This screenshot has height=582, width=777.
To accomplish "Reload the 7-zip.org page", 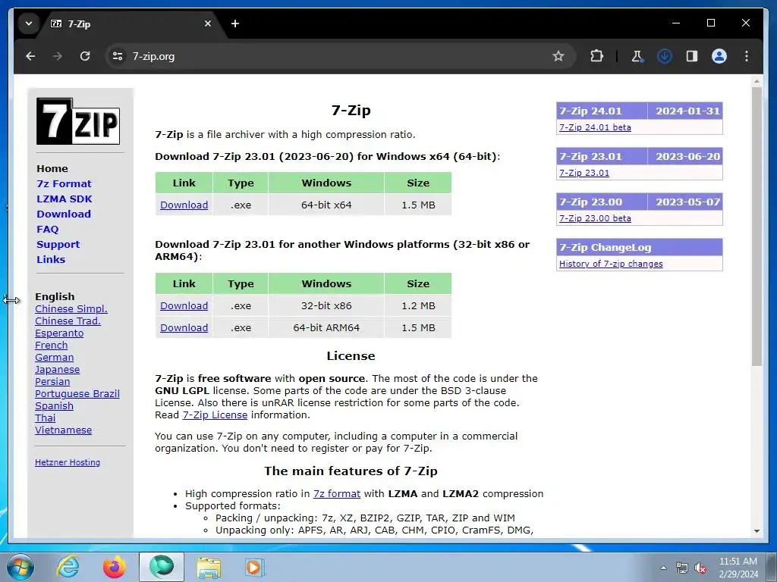I will [85, 56].
